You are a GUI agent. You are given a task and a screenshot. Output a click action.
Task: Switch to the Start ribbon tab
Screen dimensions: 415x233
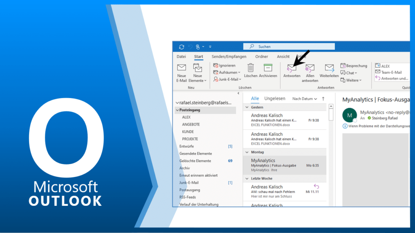(x=198, y=56)
